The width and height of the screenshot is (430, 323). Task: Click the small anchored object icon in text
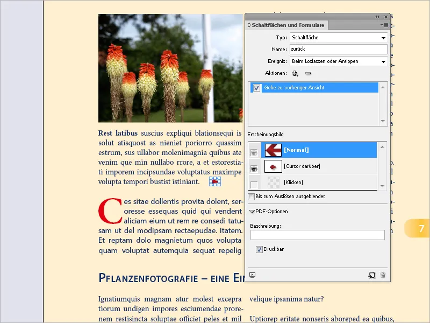[x=214, y=182]
